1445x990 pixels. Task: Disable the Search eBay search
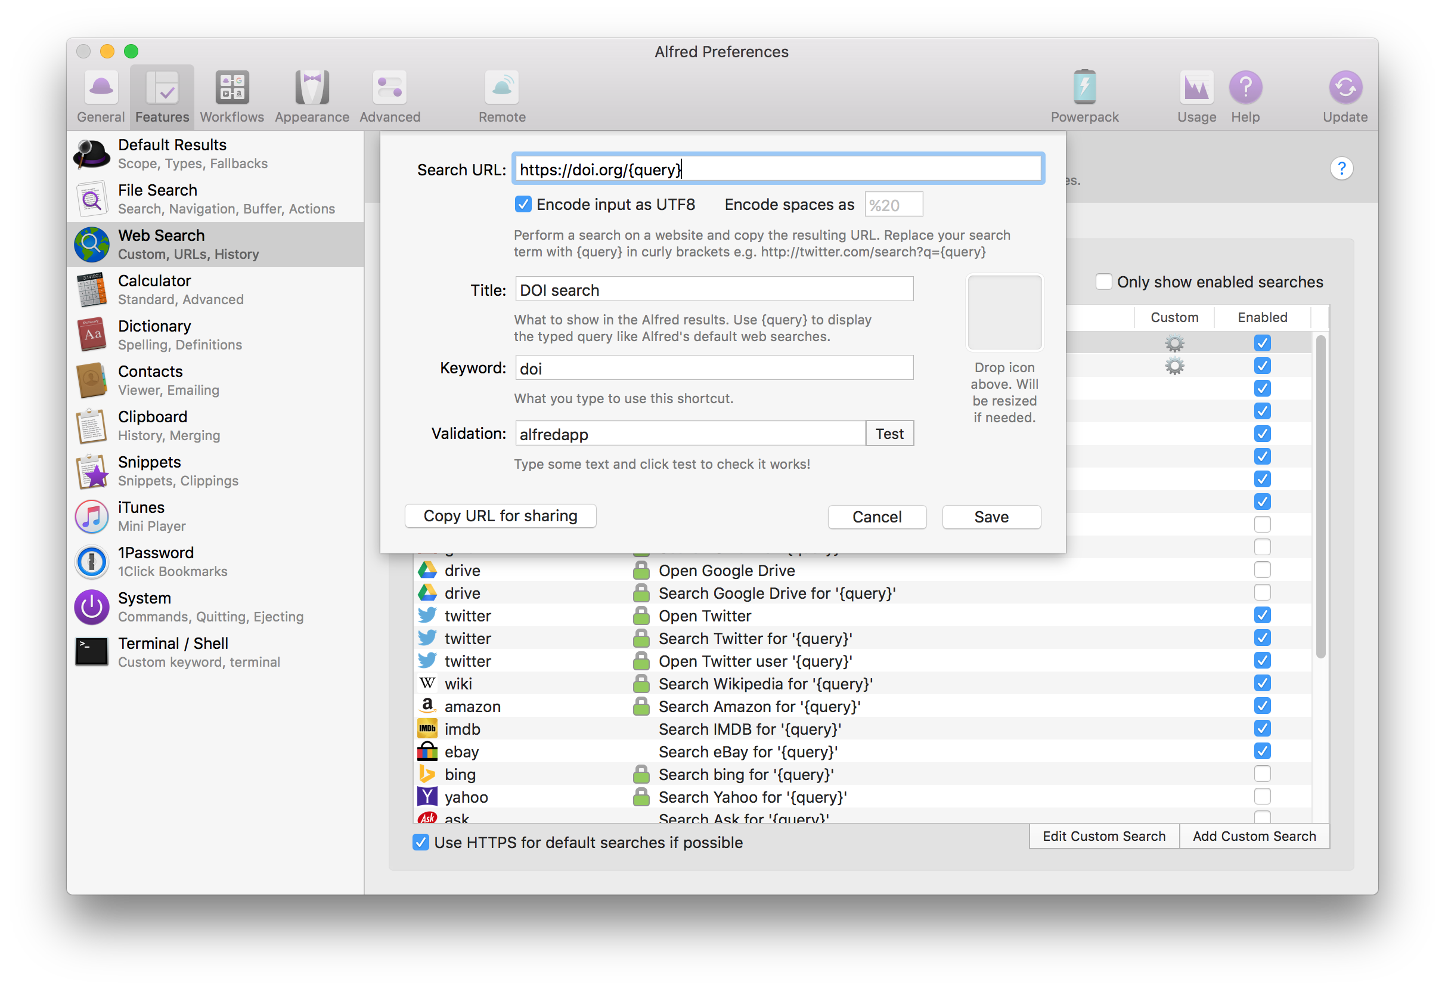coord(1261,751)
